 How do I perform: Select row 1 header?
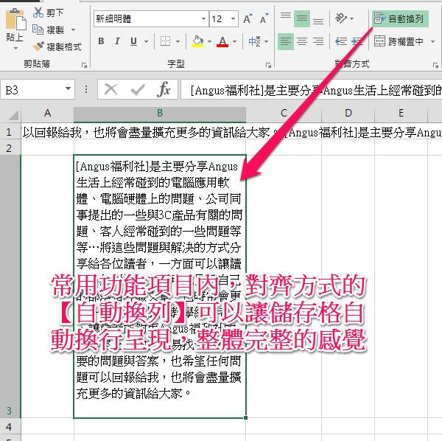pos(10,132)
